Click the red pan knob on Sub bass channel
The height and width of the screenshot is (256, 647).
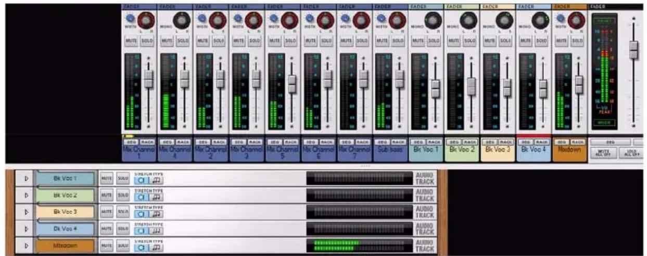click(397, 21)
